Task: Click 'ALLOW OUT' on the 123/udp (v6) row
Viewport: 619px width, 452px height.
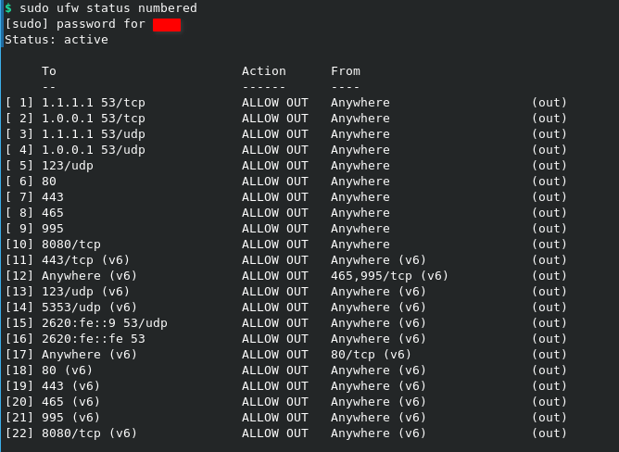Action: click(274, 292)
